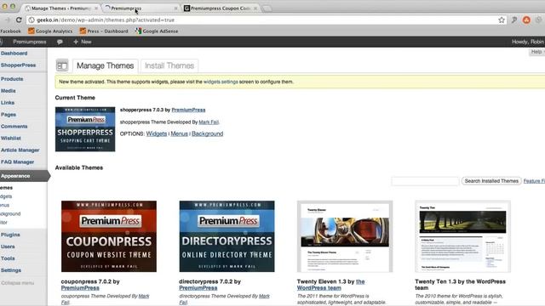
Task: Select the Manage Themes heading tab
Action: [105, 65]
